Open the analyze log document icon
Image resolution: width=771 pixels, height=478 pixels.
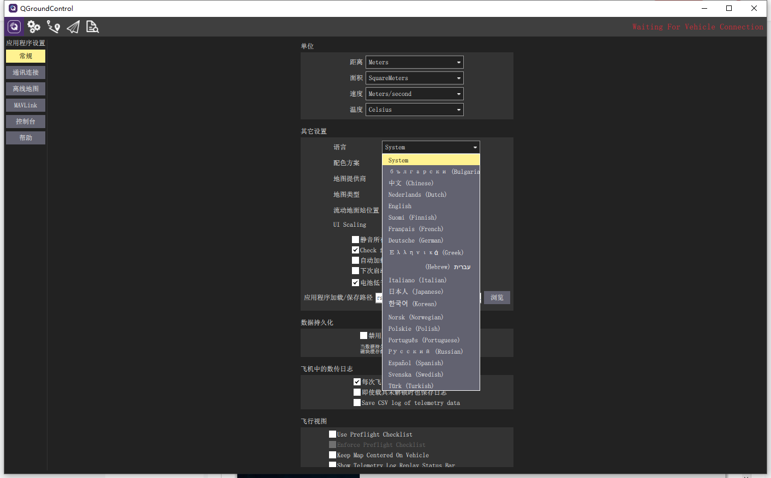tap(93, 27)
